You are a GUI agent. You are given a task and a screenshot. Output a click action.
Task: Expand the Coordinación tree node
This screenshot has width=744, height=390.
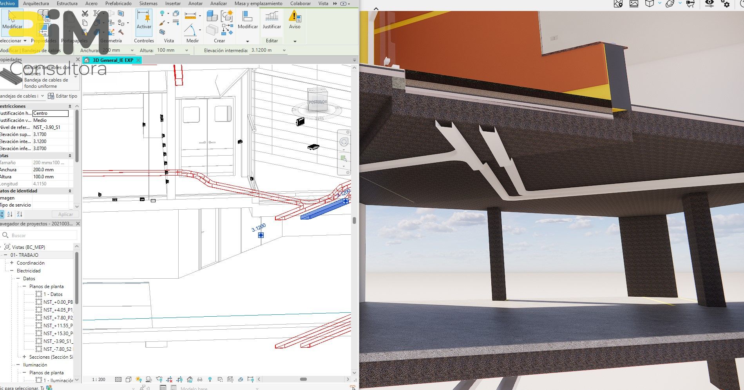coord(12,263)
